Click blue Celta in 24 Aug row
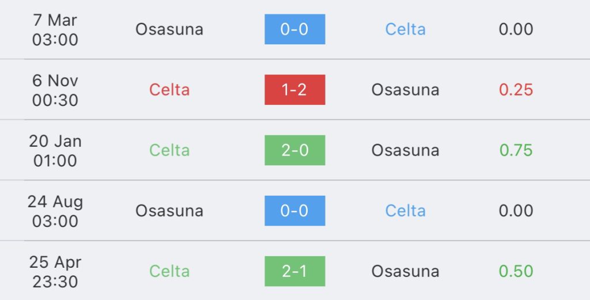Viewport: 590px width, 300px height. pyautogui.click(x=405, y=211)
